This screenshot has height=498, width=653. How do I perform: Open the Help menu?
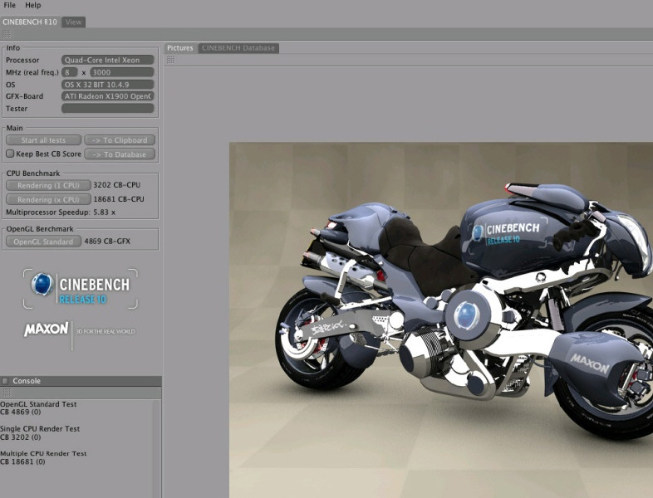(x=33, y=5)
